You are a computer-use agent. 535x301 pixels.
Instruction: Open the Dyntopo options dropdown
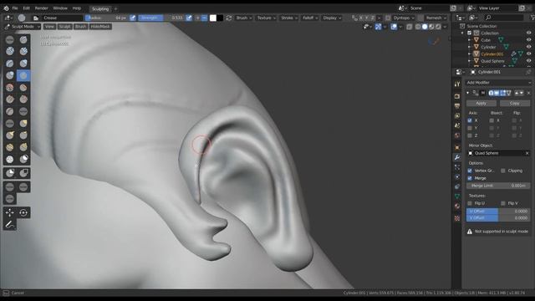404,18
